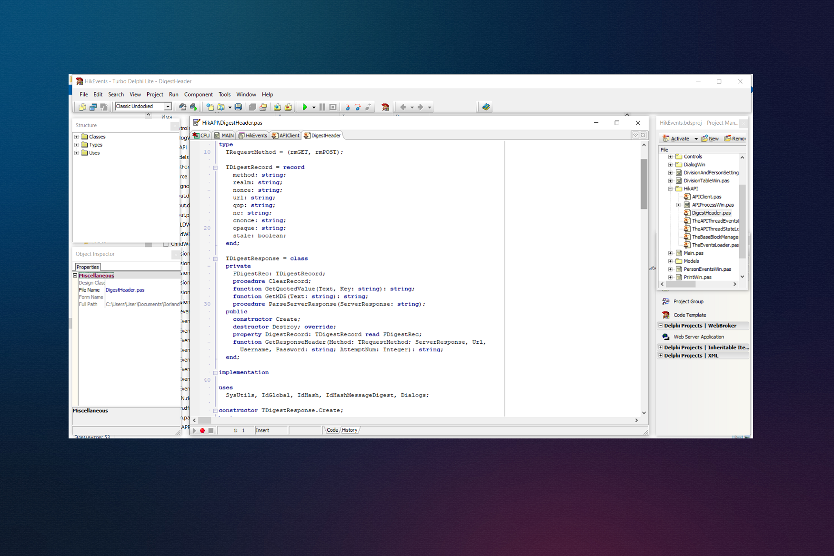
Task: Click the Delphi helmet toolbar icon
Action: pyautogui.click(x=385, y=107)
